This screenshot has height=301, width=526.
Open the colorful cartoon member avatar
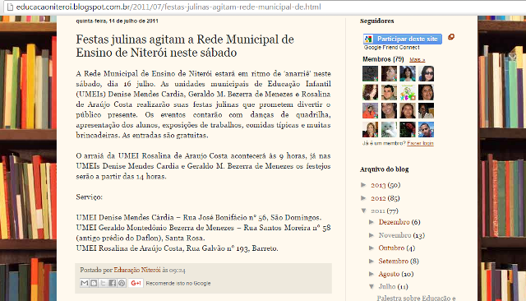(408, 92)
